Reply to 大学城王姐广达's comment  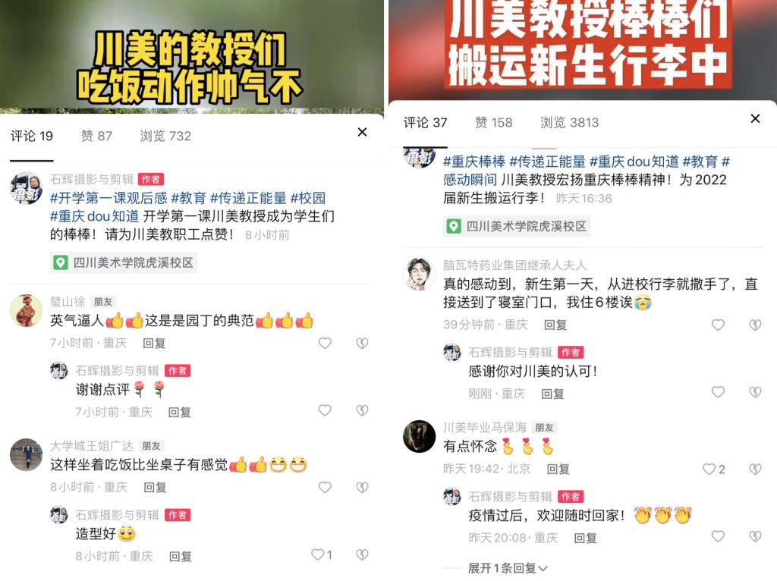[155, 488]
